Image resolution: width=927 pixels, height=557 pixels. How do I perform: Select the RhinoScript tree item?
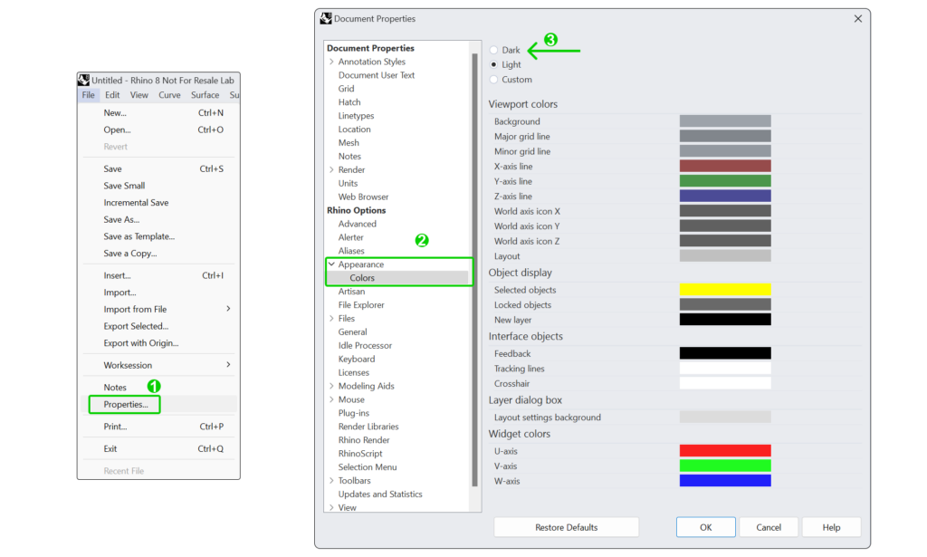click(360, 454)
